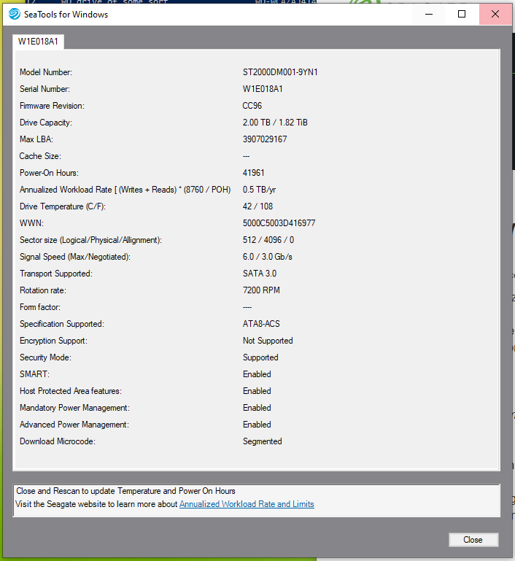Select the firmware revision value CC96
This screenshot has width=515, height=561.
pyautogui.click(x=252, y=106)
